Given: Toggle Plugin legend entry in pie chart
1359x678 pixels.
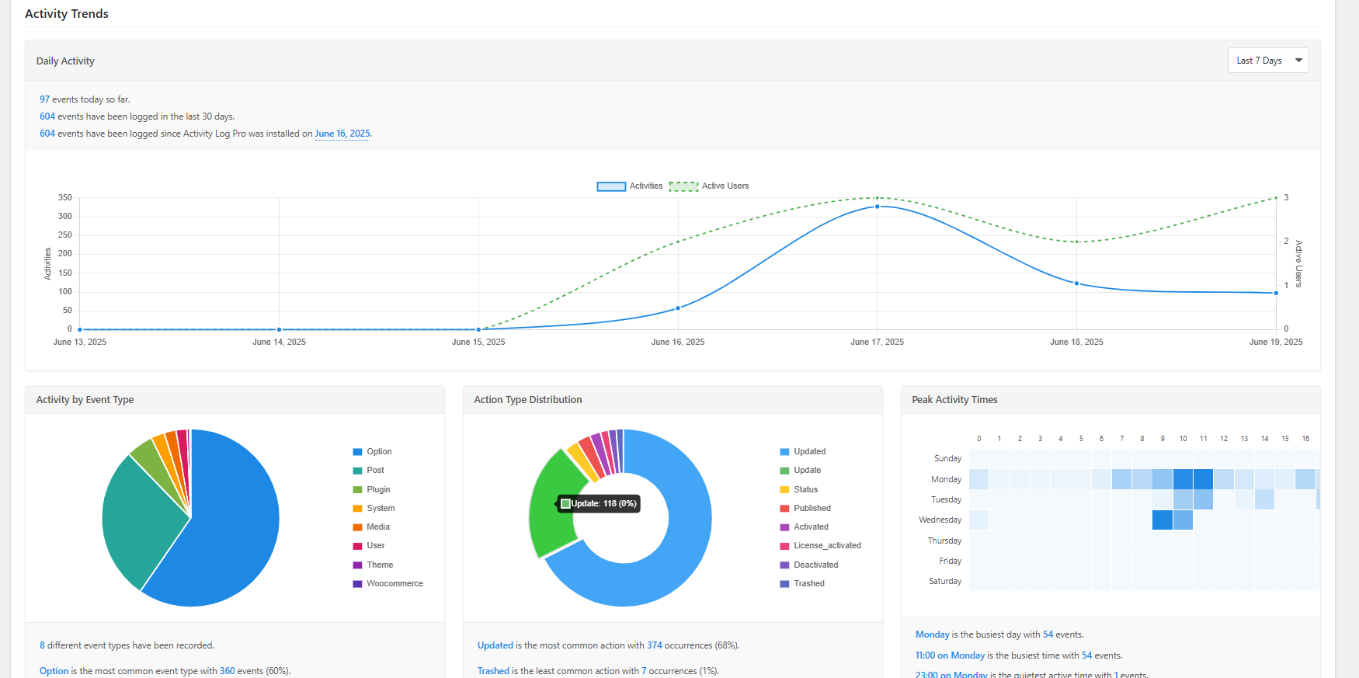Looking at the screenshot, I should coord(378,490).
